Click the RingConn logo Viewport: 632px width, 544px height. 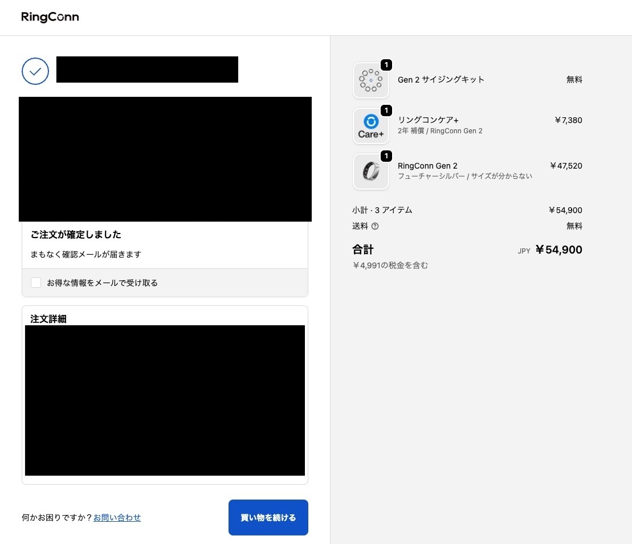coord(50,17)
